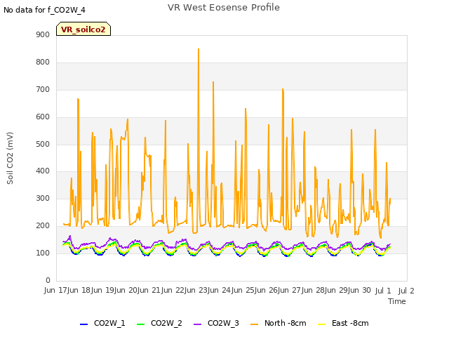
Task: Click the yellow East -8cm legend swatch
Action: coord(322,324)
